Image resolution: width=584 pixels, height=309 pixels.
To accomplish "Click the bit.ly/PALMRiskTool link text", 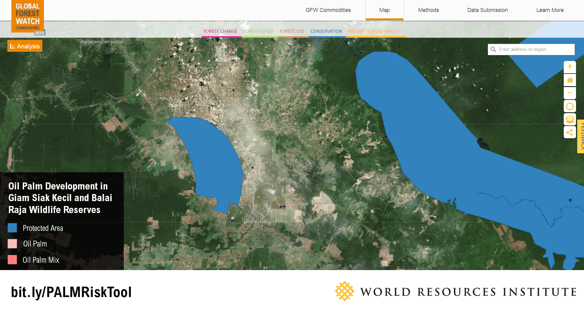I will coord(71,292).
